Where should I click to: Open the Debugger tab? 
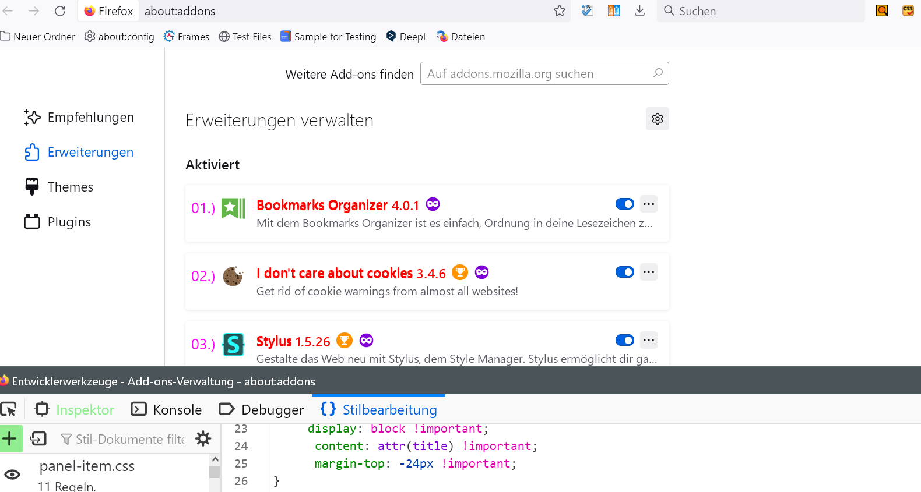(x=261, y=409)
